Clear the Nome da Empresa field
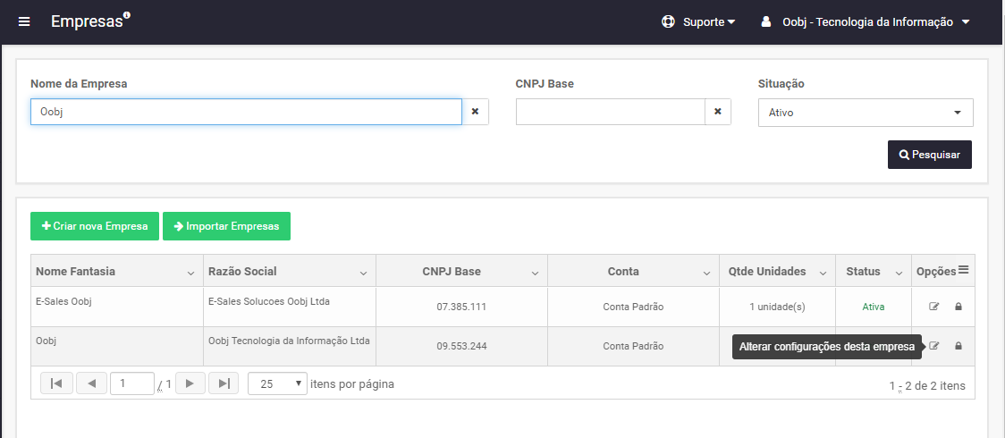Screen dimensions: 1005x438 point(475,112)
